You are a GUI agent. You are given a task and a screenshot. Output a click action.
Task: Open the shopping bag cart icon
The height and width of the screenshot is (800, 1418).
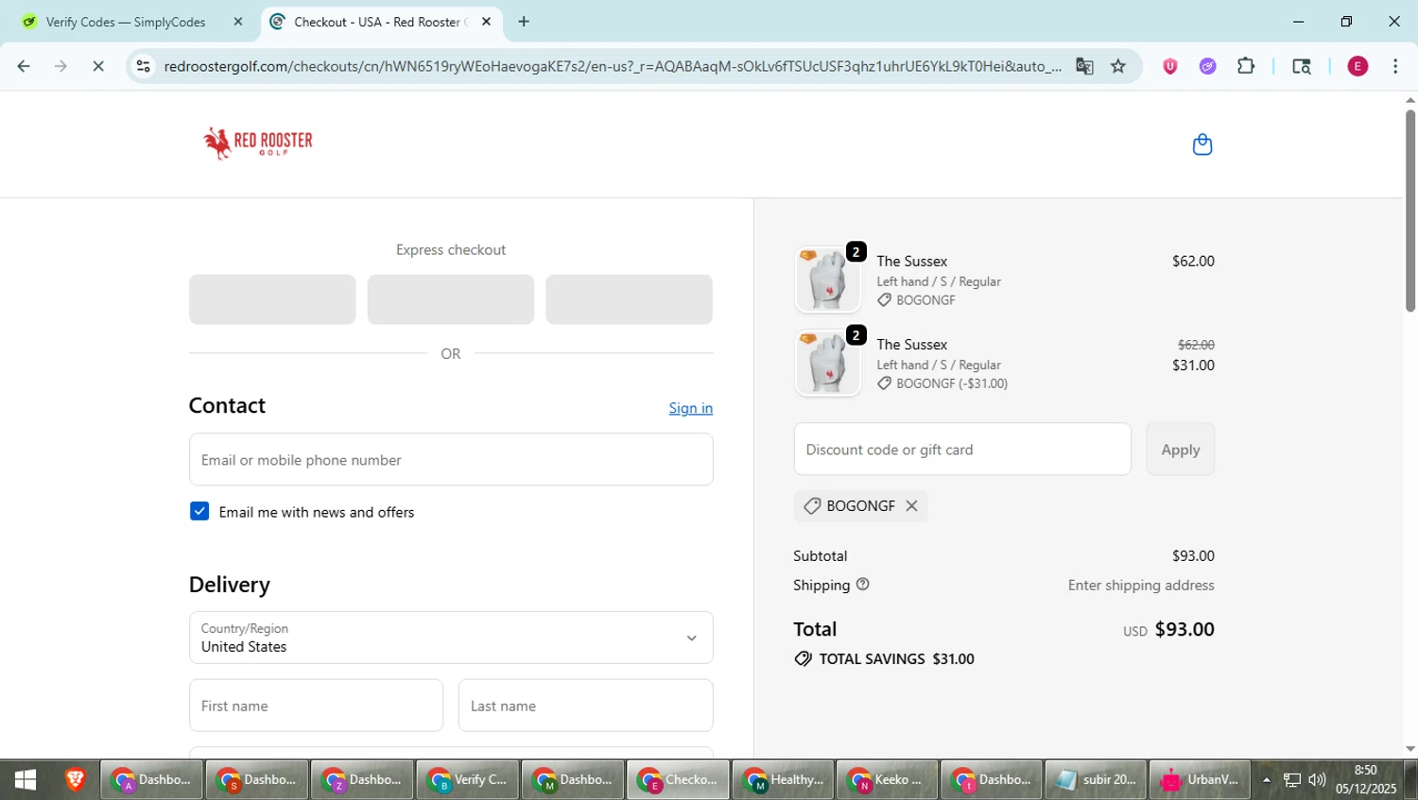[1202, 145]
